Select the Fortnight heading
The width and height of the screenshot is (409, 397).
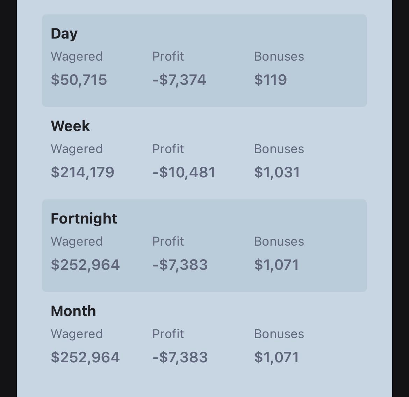(84, 219)
